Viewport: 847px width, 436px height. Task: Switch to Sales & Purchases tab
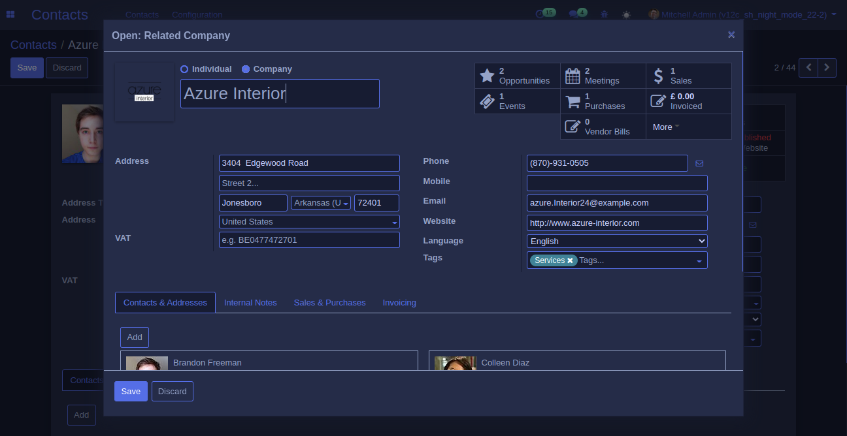point(329,303)
